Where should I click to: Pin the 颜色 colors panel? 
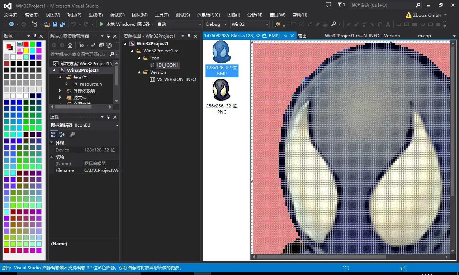[35, 36]
